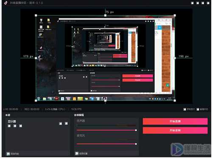
Task: Click rightmost icon in 显示器 source row
Action: point(66,124)
